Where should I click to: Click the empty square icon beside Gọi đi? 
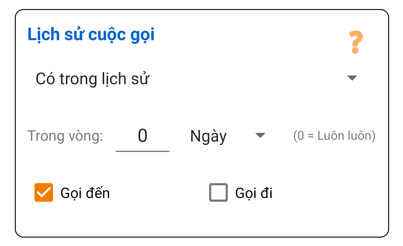218,193
